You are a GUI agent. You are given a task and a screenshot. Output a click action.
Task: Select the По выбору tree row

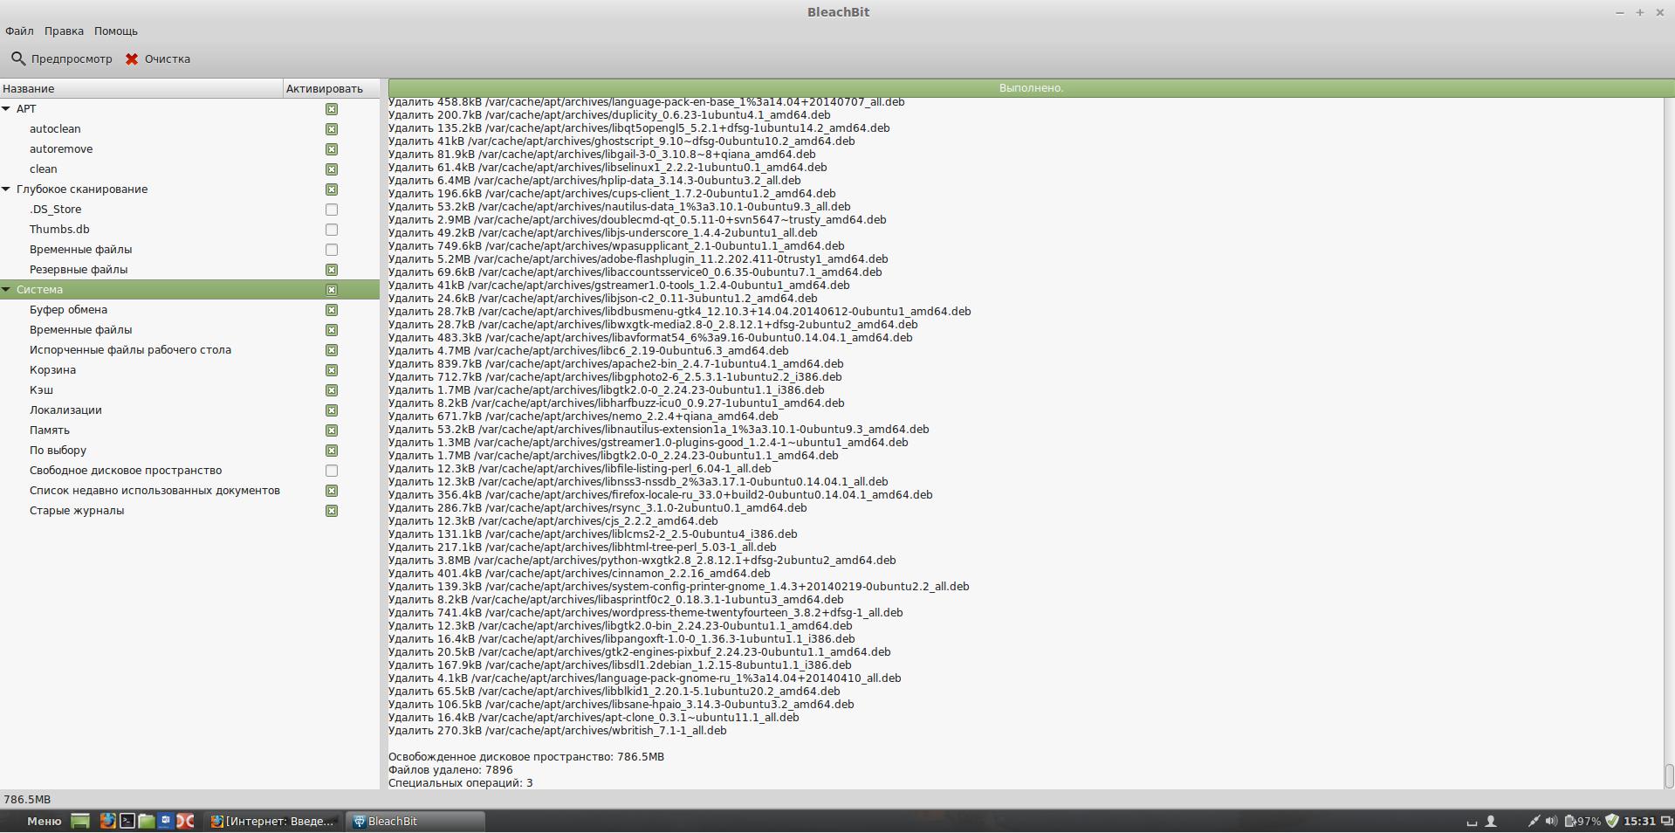click(189, 451)
